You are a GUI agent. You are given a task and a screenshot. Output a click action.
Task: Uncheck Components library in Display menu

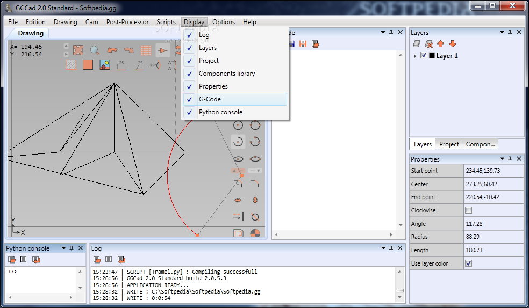[x=235, y=74]
